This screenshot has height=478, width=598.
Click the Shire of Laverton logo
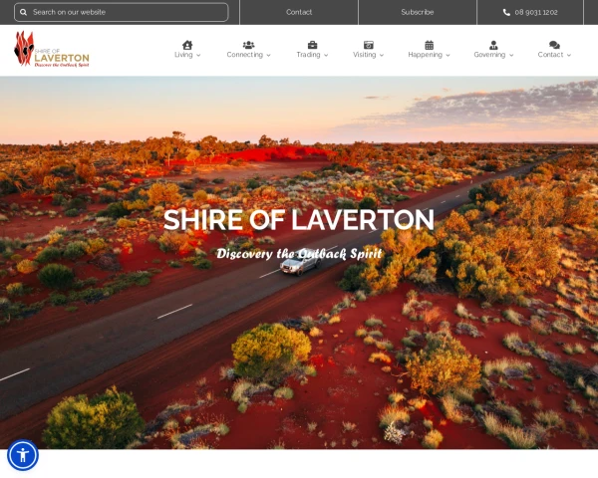pyautogui.click(x=52, y=50)
